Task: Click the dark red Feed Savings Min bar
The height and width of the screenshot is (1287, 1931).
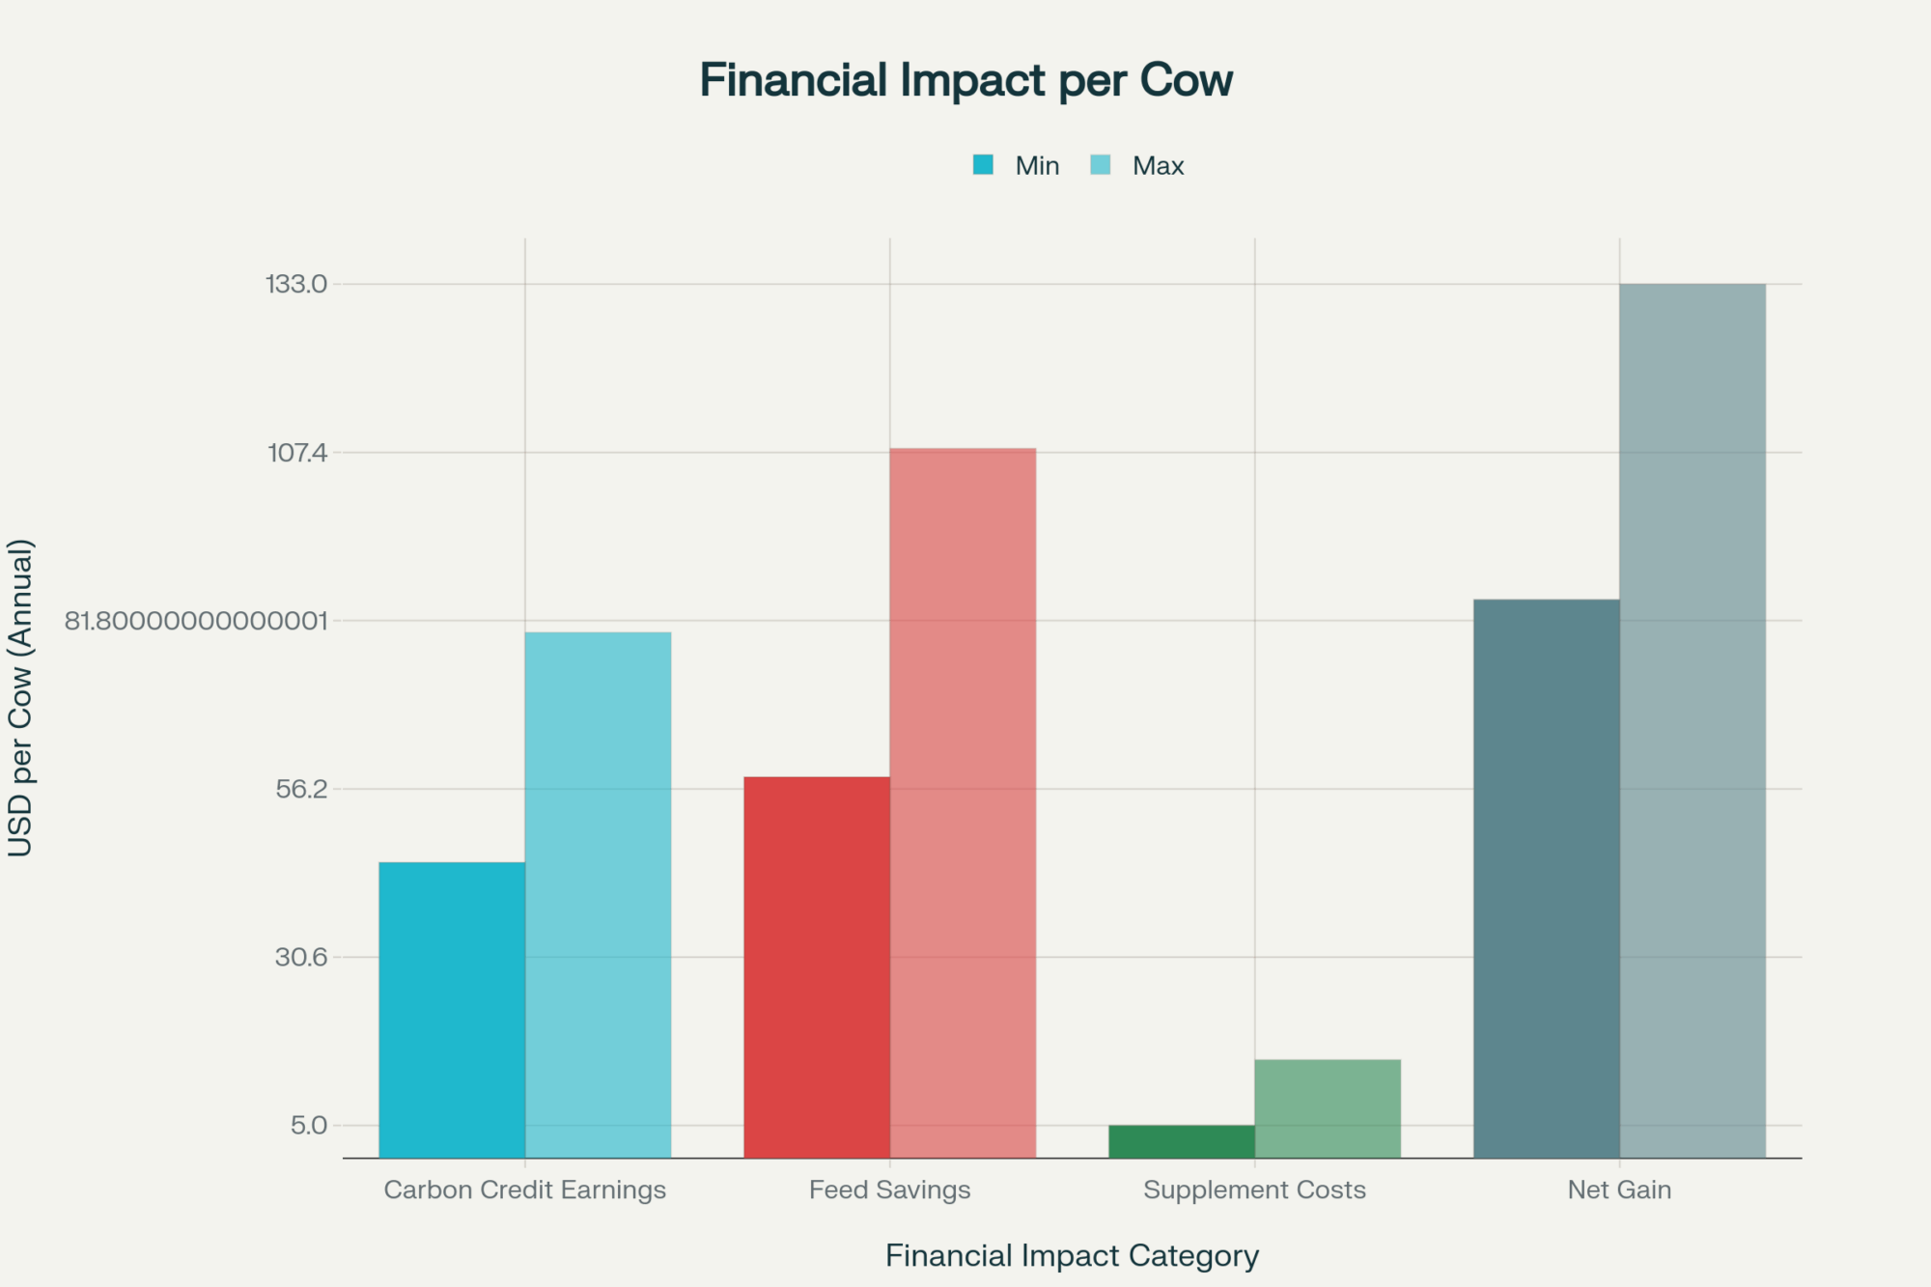Action: pyautogui.click(x=817, y=966)
